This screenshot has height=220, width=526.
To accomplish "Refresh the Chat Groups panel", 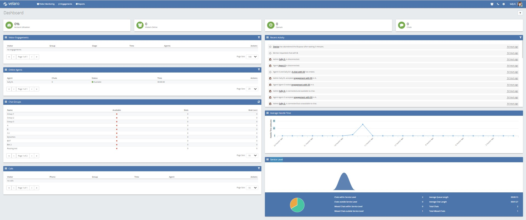I will tap(259, 102).
